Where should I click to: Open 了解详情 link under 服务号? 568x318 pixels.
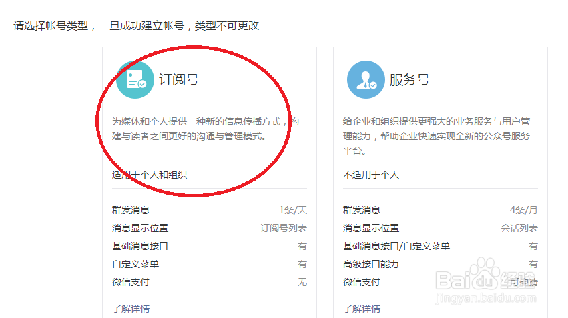pos(362,309)
